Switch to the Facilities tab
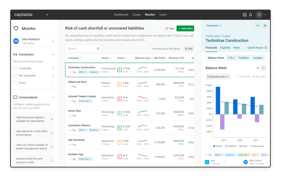Viewport: 281px width, 180px height. (244, 58)
